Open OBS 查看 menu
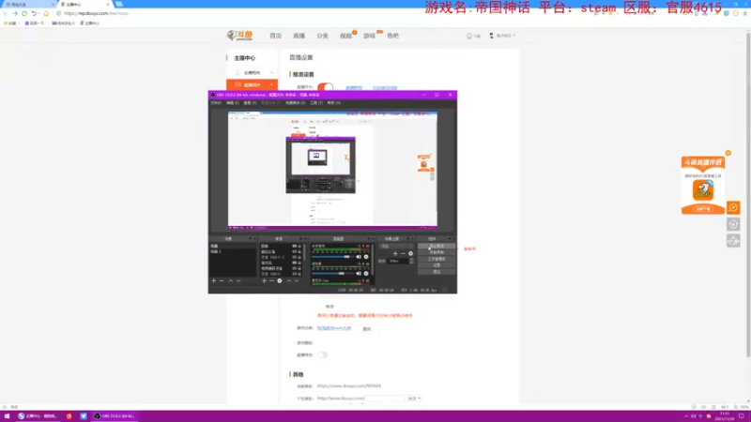Screen dimensions: 751x422 pos(250,103)
